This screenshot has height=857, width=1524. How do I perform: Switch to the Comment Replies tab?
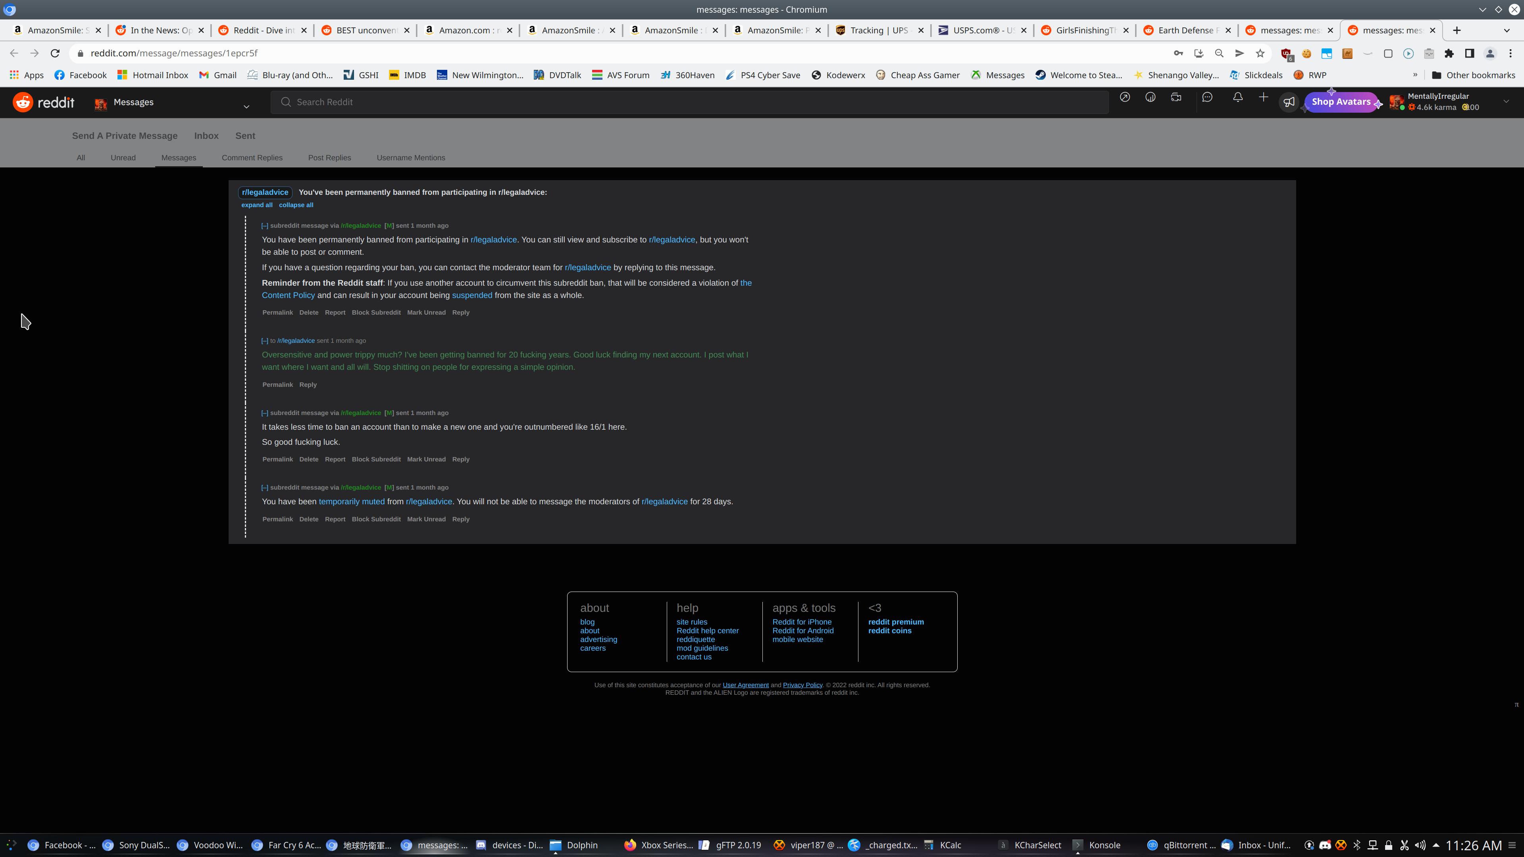pyautogui.click(x=252, y=158)
